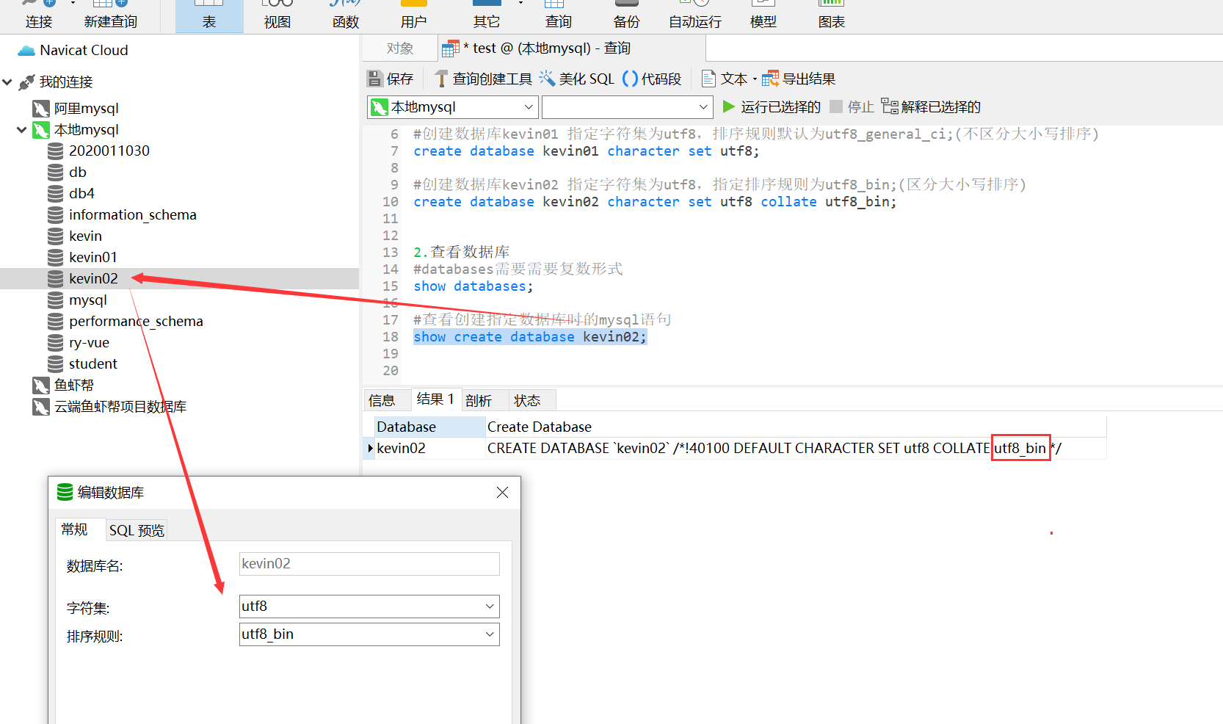Click 美化 SQL to beautify code
The image size is (1223, 724).
coord(578,79)
